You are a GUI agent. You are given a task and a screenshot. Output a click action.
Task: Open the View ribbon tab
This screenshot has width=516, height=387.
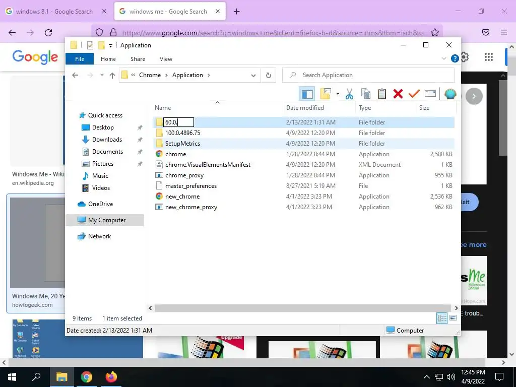[166, 59]
